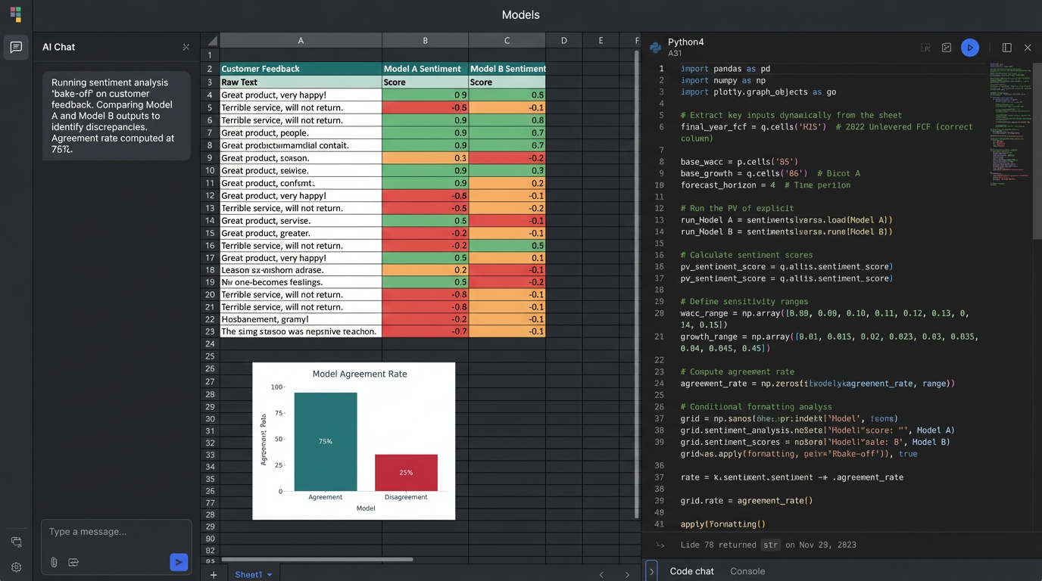
Task: Select column A header
Action: pos(301,41)
